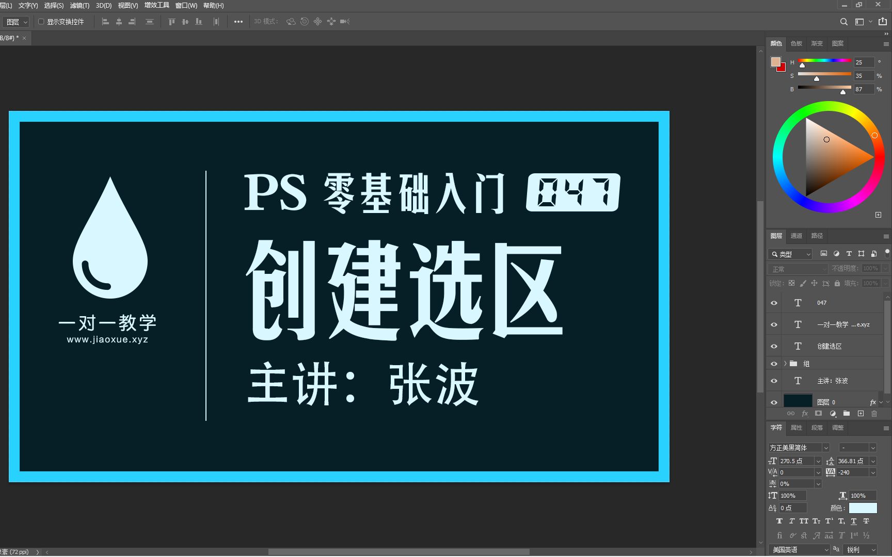Switch to the 路径 tab

(817, 236)
